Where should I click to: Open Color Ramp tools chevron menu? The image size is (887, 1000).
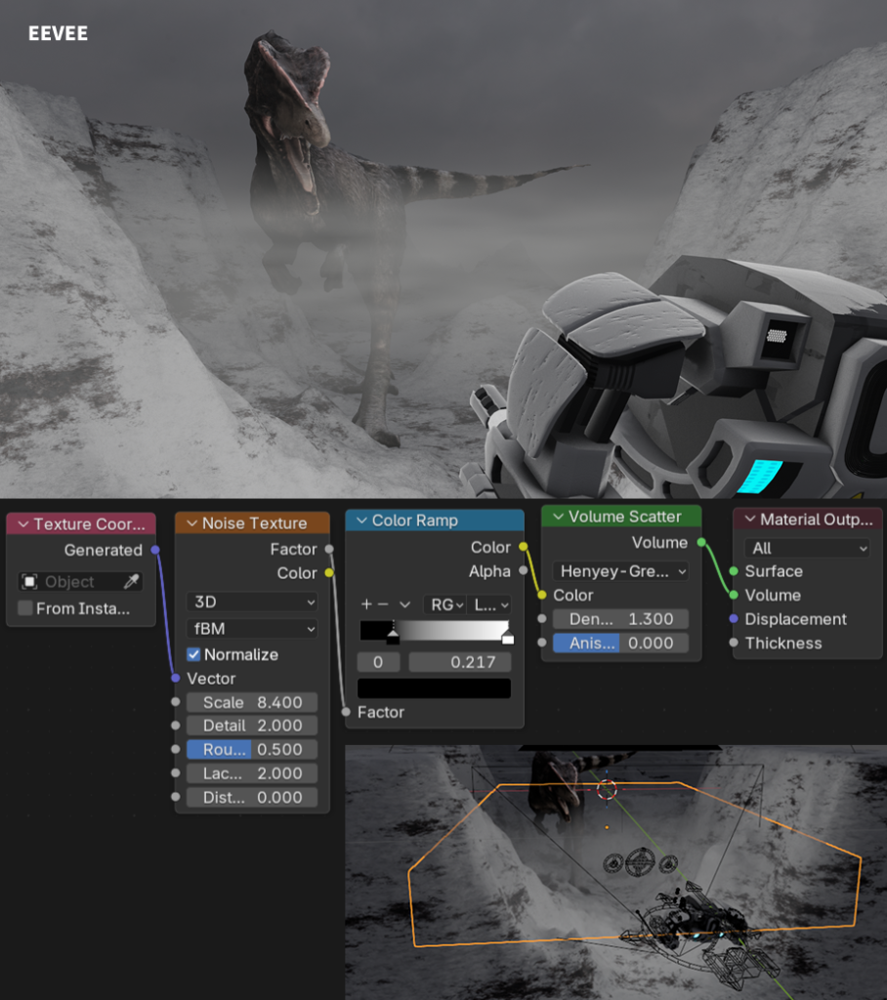pyautogui.click(x=404, y=604)
